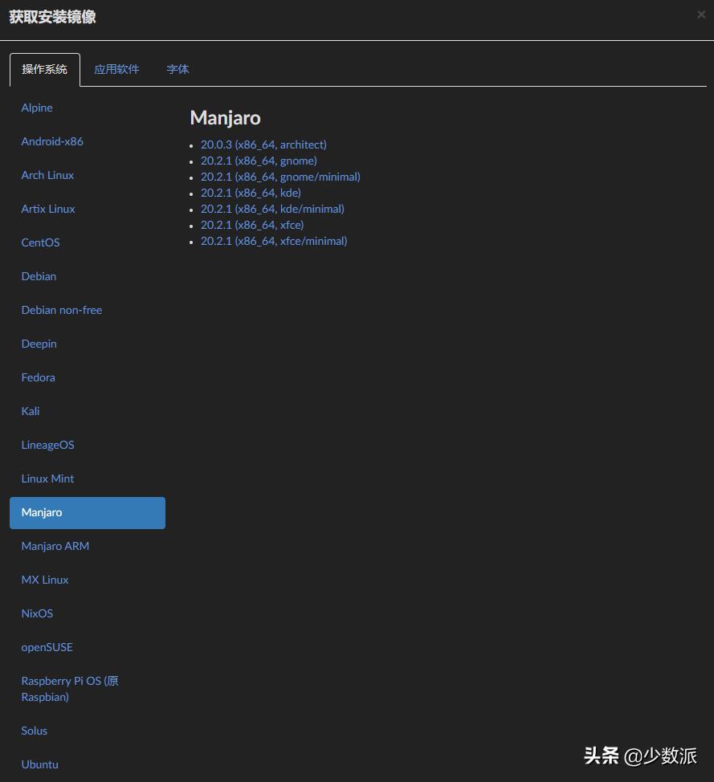Image resolution: width=714 pixels, height=782 pixels.
Task: Close the 获取安装镜像 dialog
Action: 701,14
